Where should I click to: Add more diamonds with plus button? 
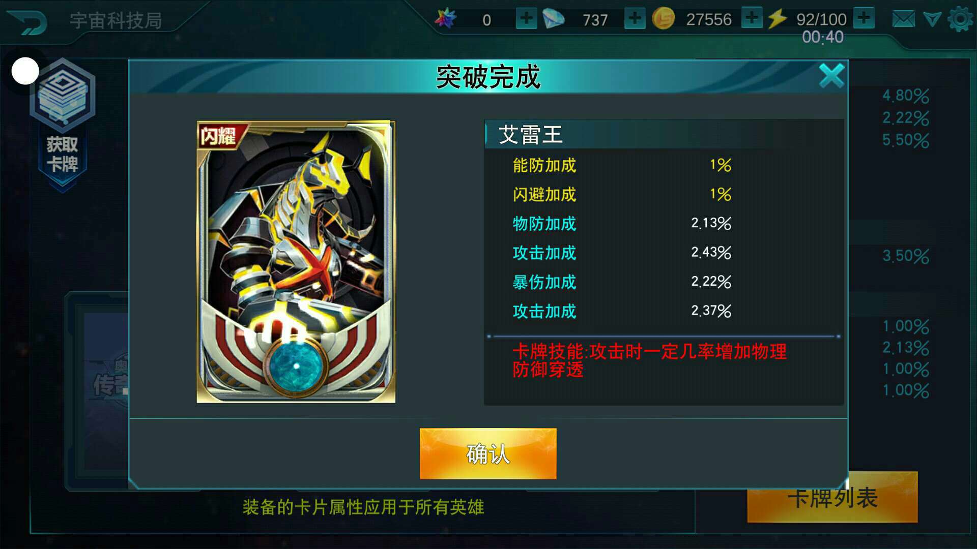635,19
